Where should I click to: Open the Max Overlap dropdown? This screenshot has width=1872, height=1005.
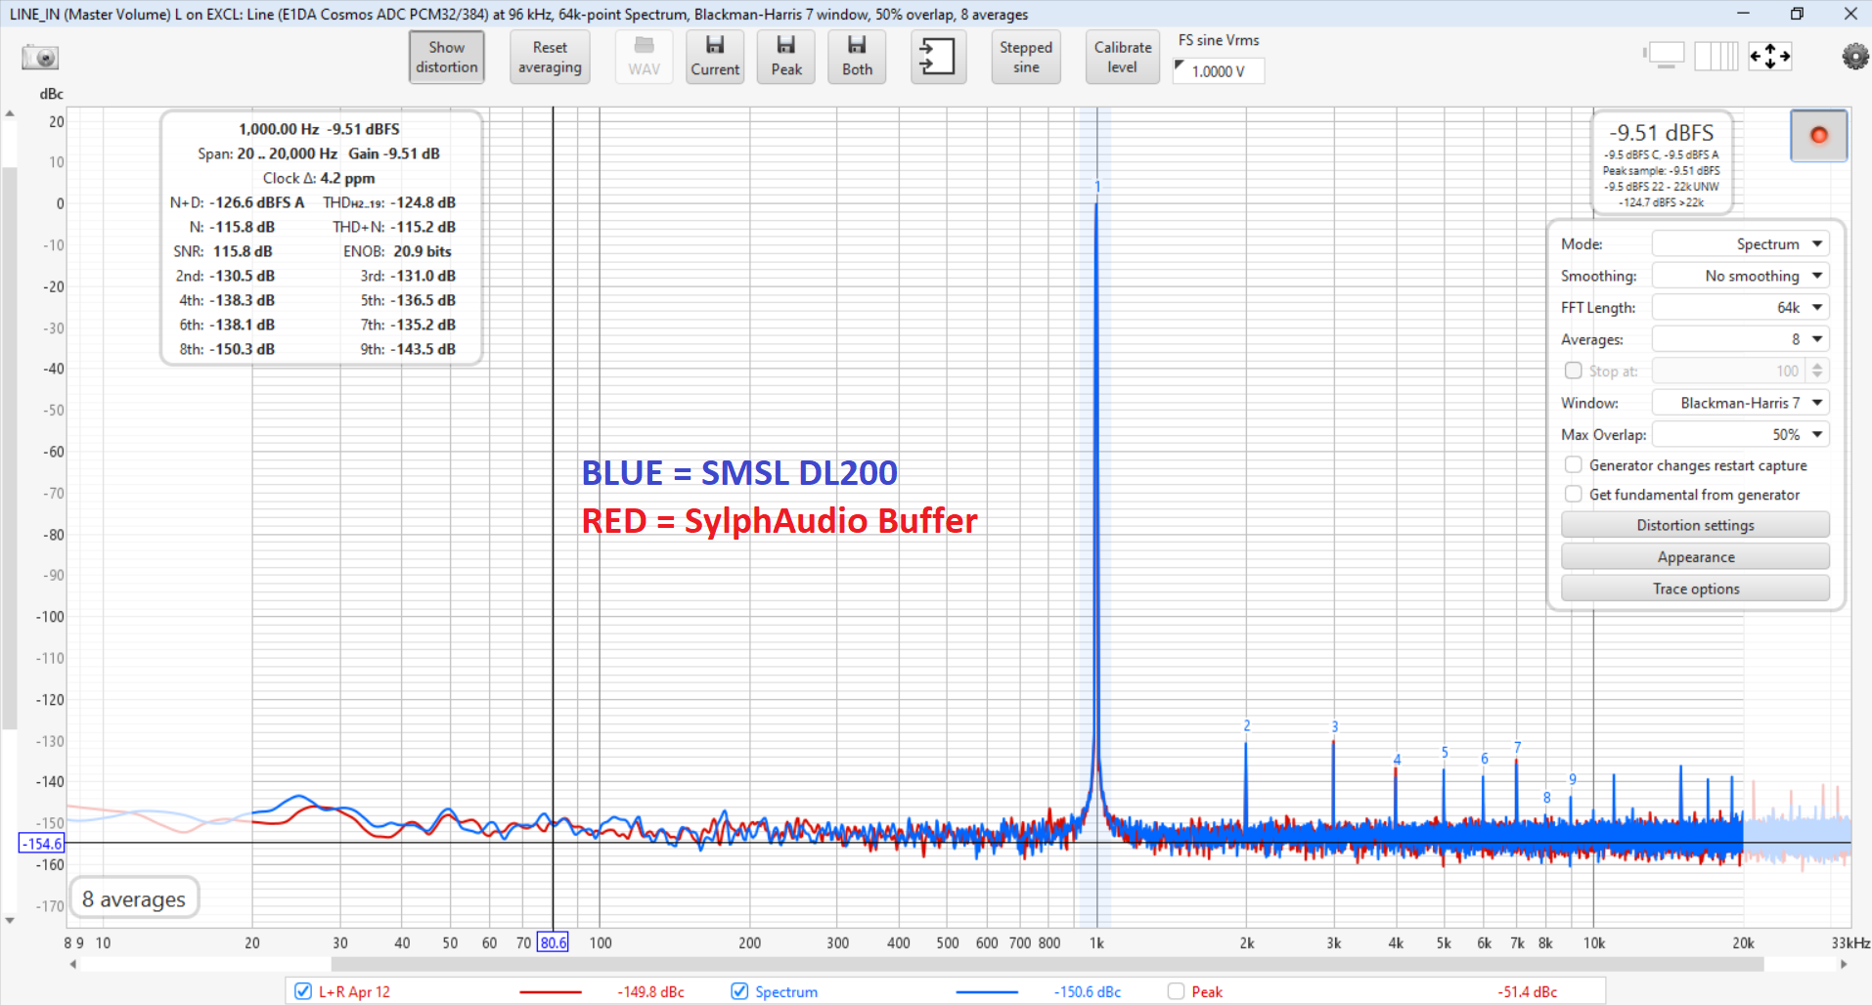point(1740,434)
